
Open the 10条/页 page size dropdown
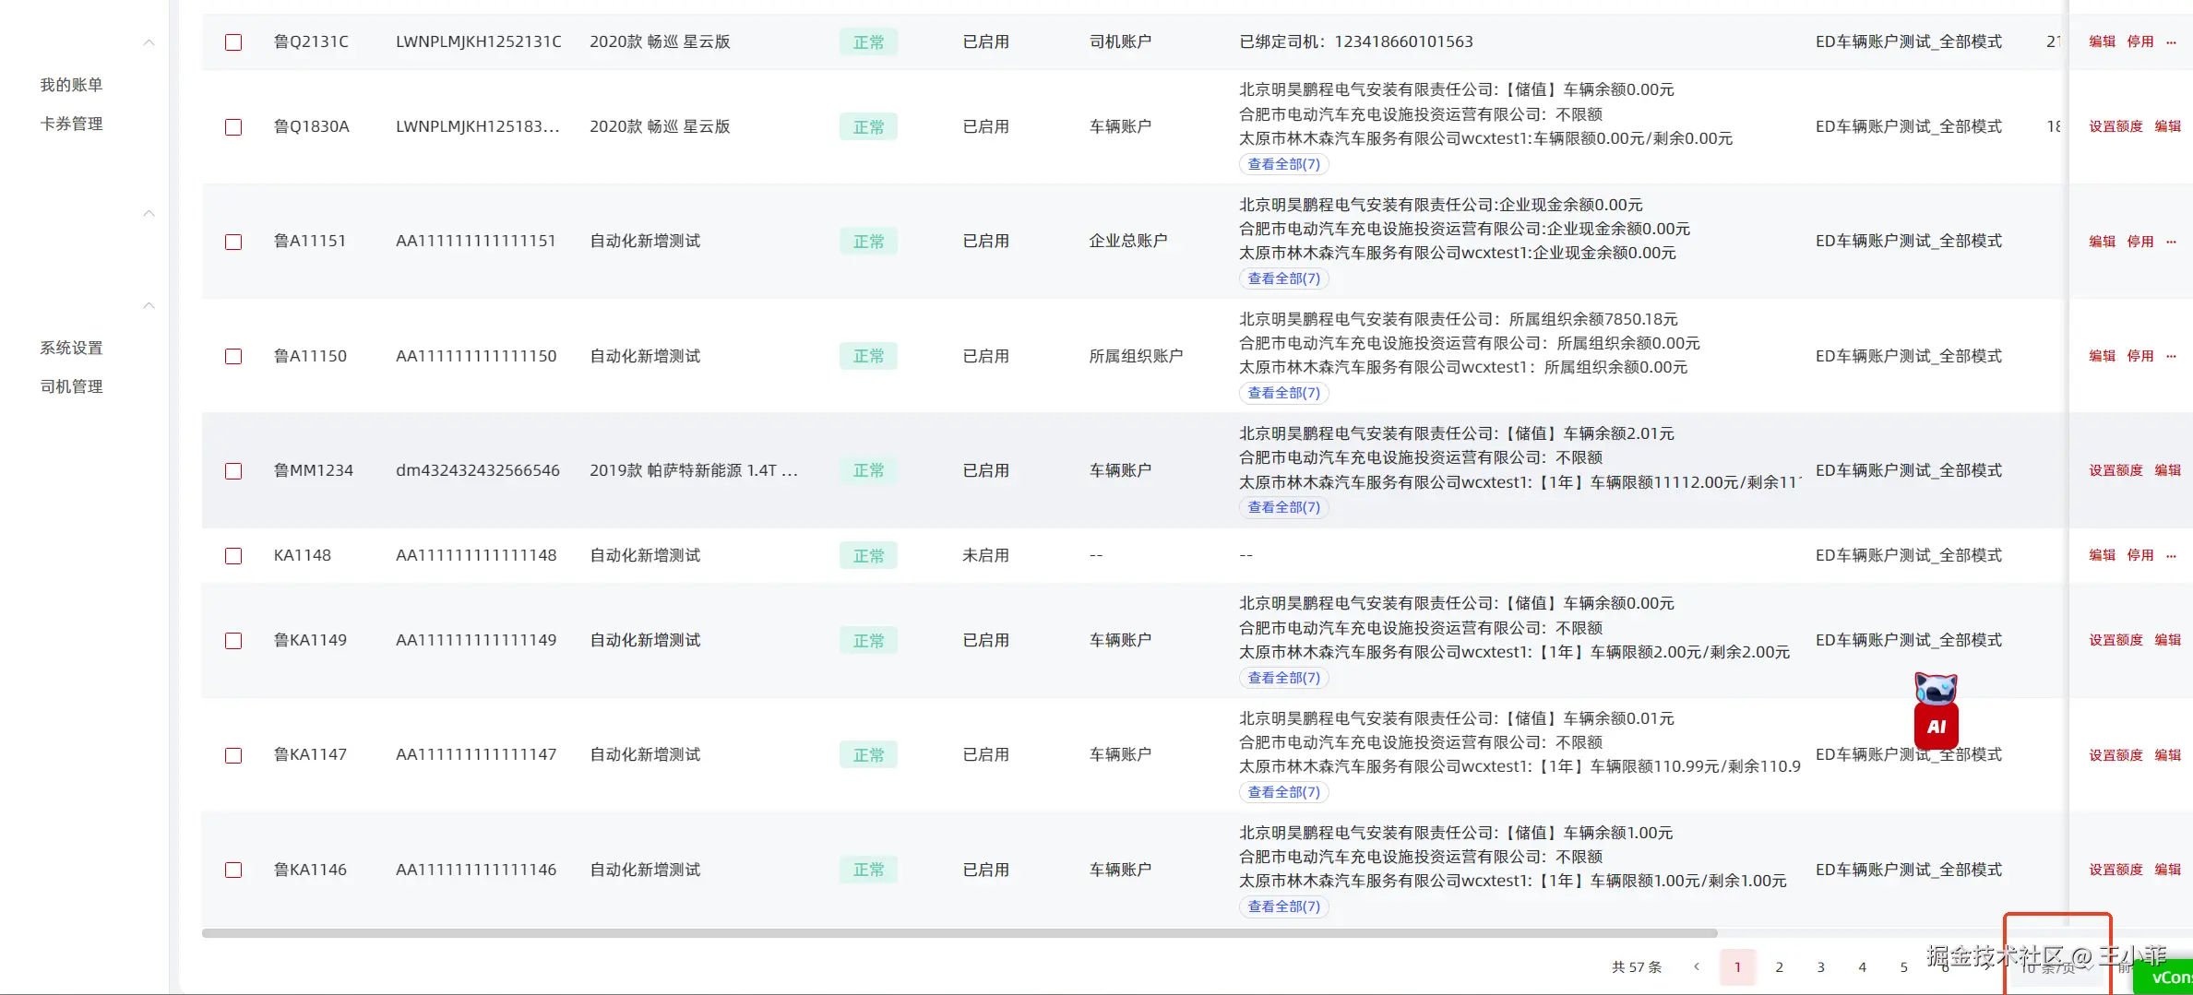pos(2057,967)
